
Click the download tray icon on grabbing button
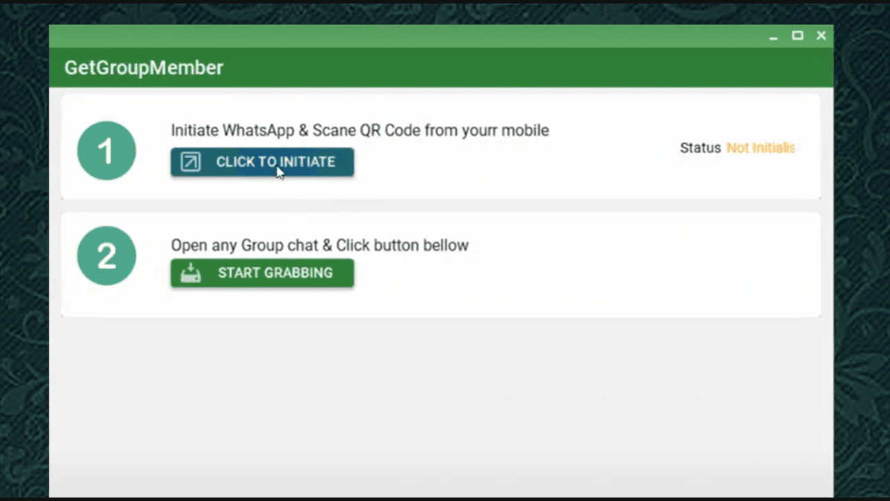(191, 273)
